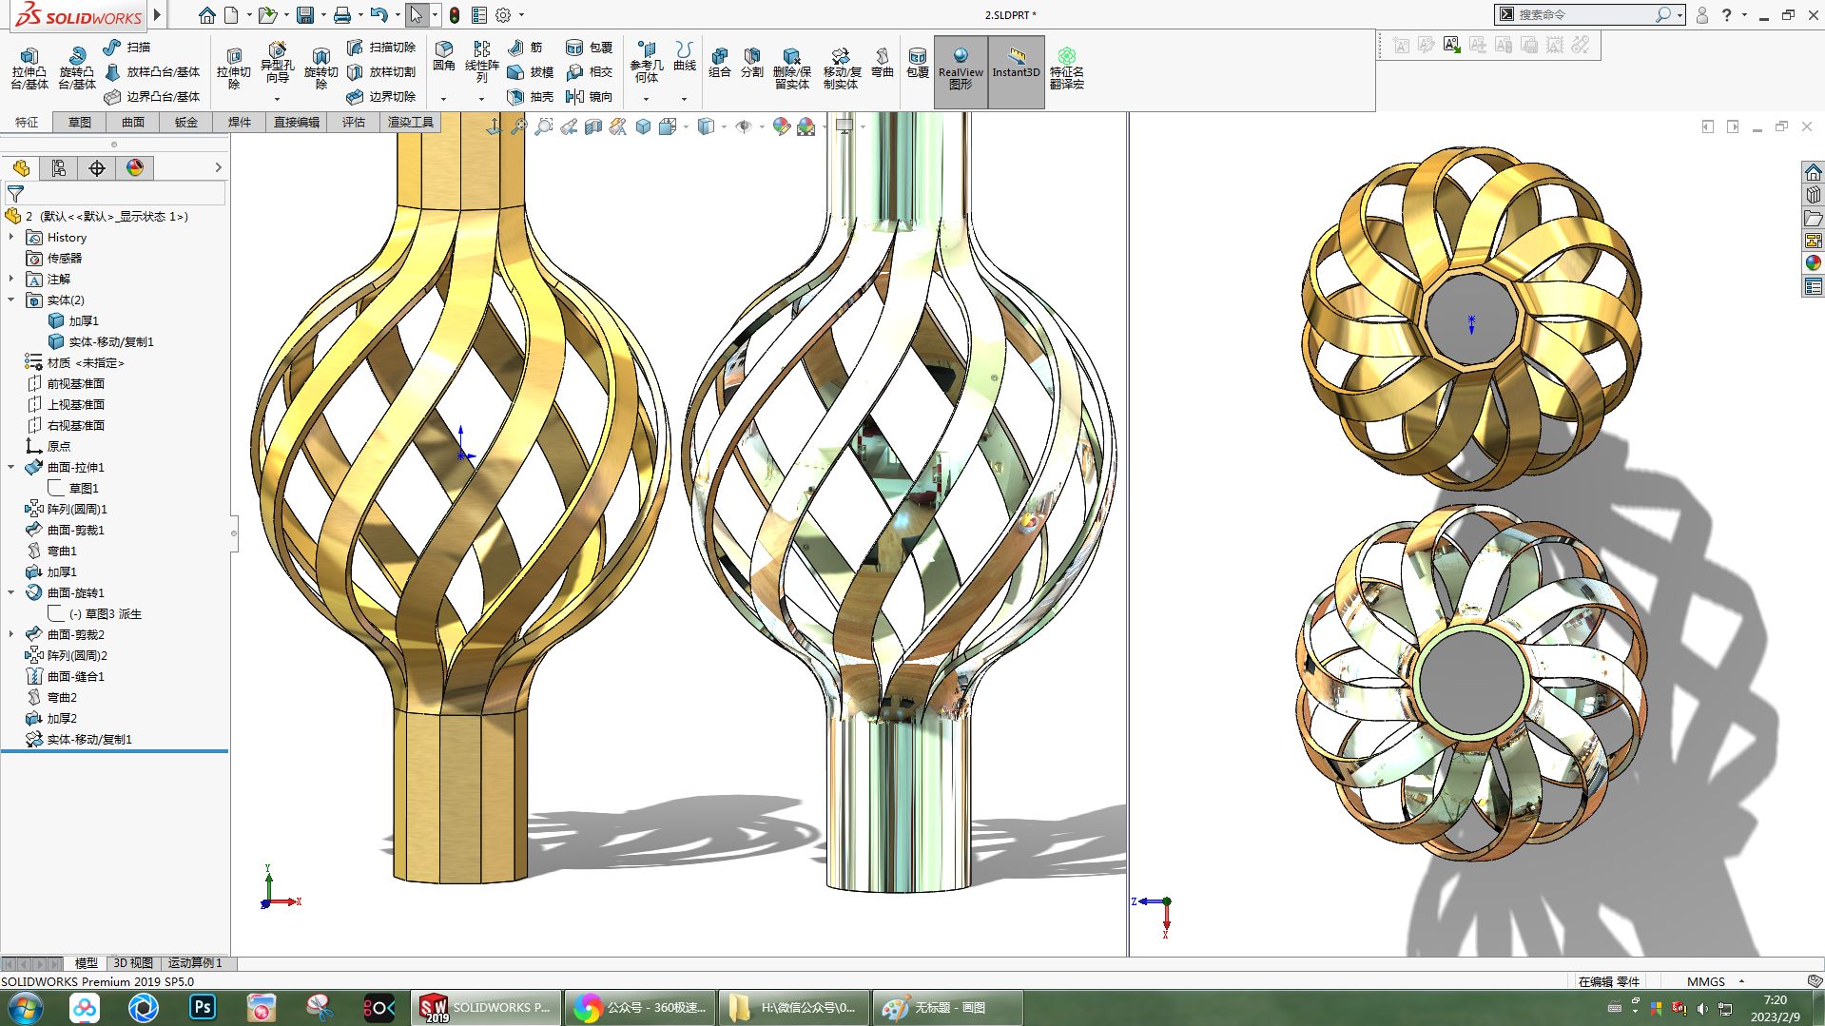Expand the 注解 annotations node

pyautogui.click(x=11, y=279)
